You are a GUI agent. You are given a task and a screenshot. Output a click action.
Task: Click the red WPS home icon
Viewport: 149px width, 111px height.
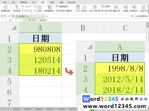[x=13, y=16]
